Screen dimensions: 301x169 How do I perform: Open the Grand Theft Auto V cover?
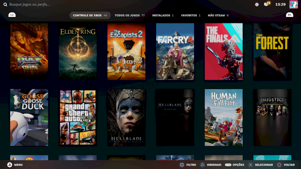point(78,118)
